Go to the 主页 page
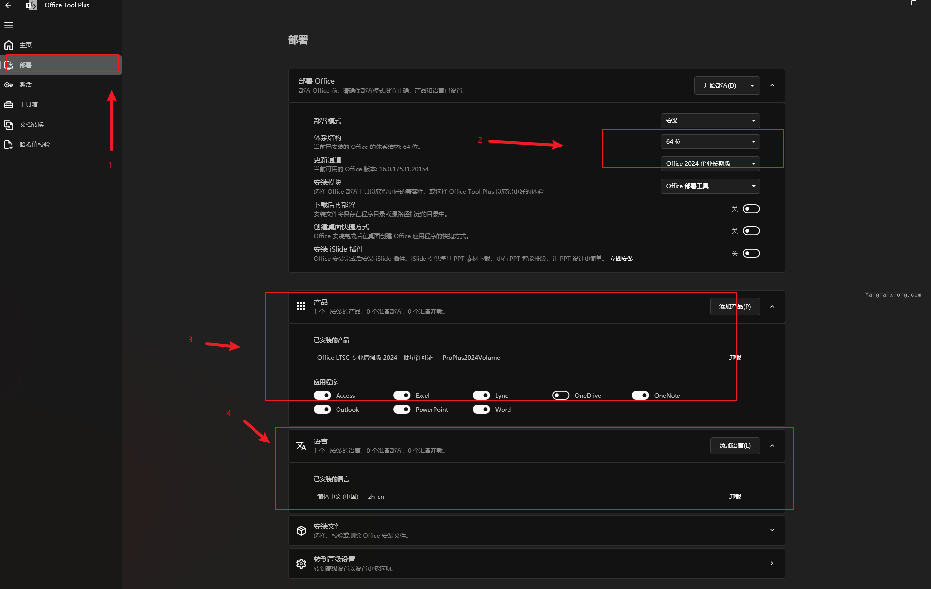The height and width of the screenshot is (589, 931). click(61, 45)
